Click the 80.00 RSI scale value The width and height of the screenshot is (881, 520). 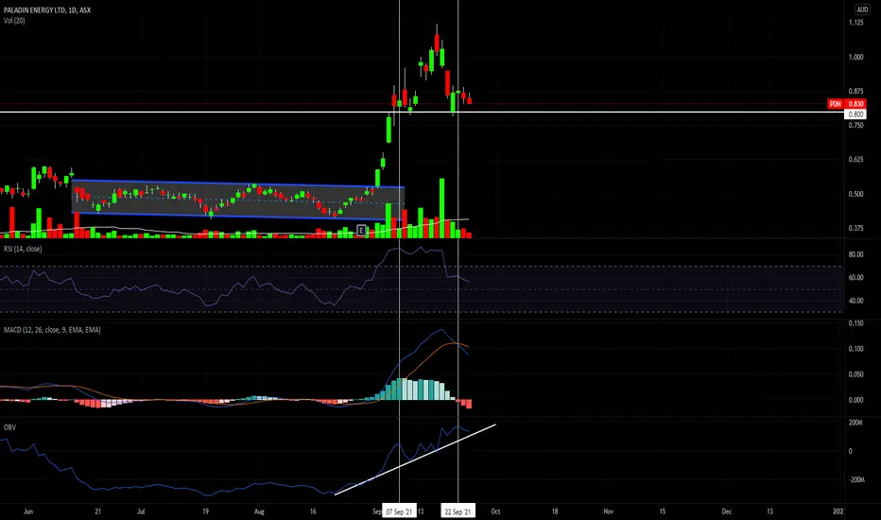point(855,254)
